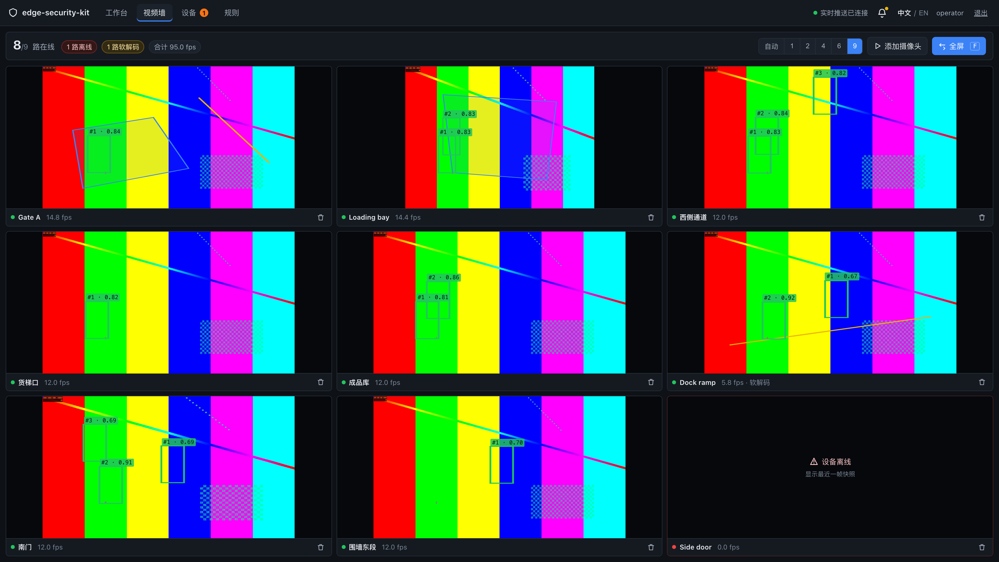Select the 9-tile layout

coord(855,46)
